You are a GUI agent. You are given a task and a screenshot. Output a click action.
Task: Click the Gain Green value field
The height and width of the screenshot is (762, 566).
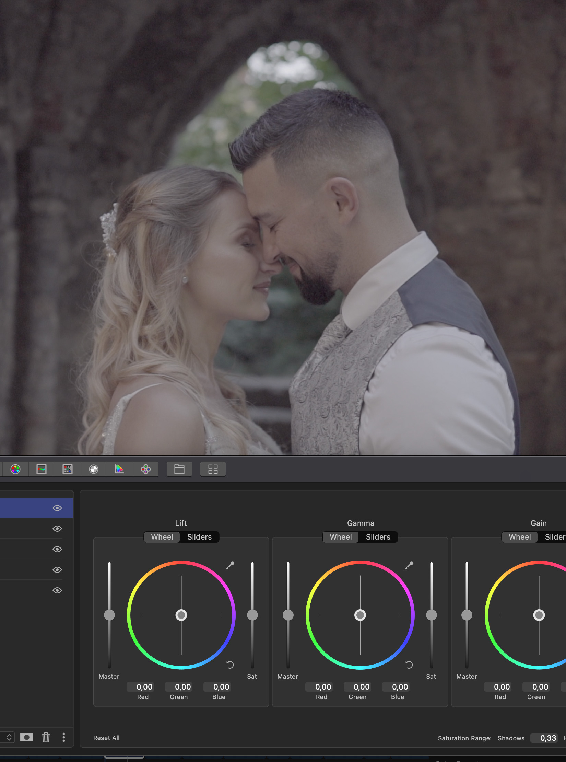point(536,687)
